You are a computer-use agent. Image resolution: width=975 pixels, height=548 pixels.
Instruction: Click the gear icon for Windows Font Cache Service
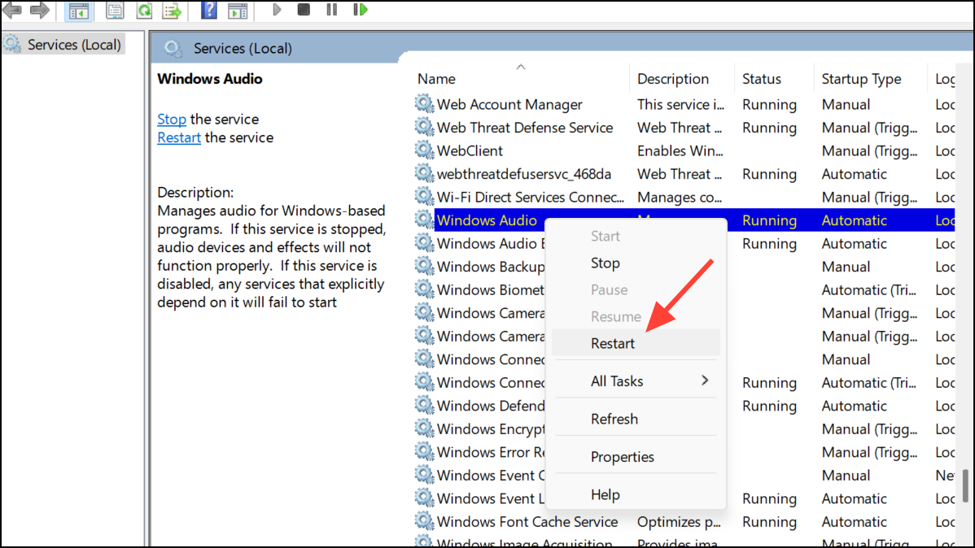(x=424, y=521)
